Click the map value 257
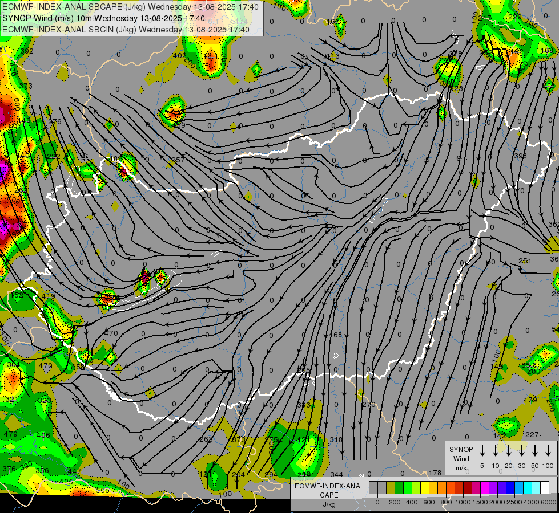559x513 pixels. click(x=178, y=160)
